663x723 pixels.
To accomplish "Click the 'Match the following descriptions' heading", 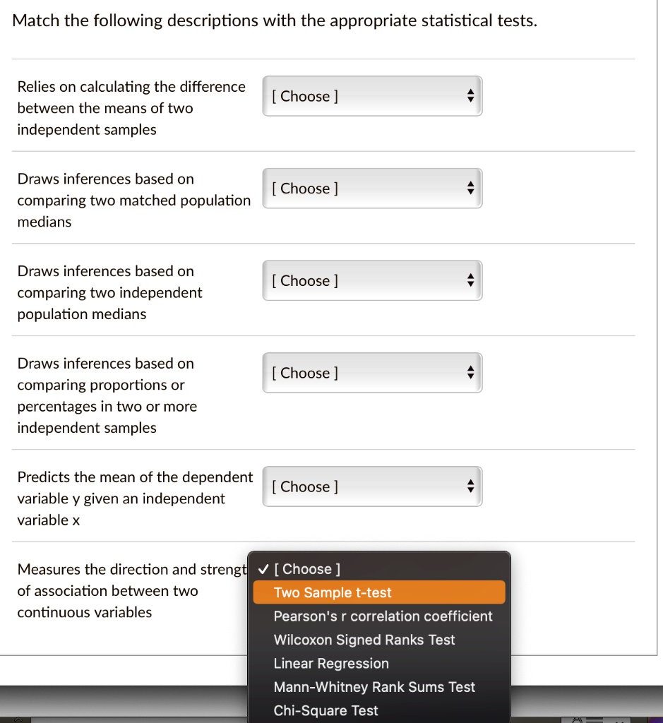I will (x=275, y=21).
